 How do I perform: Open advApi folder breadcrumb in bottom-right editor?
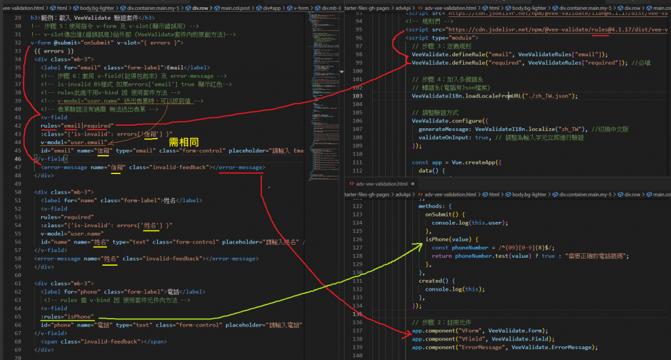coord(403,194)
